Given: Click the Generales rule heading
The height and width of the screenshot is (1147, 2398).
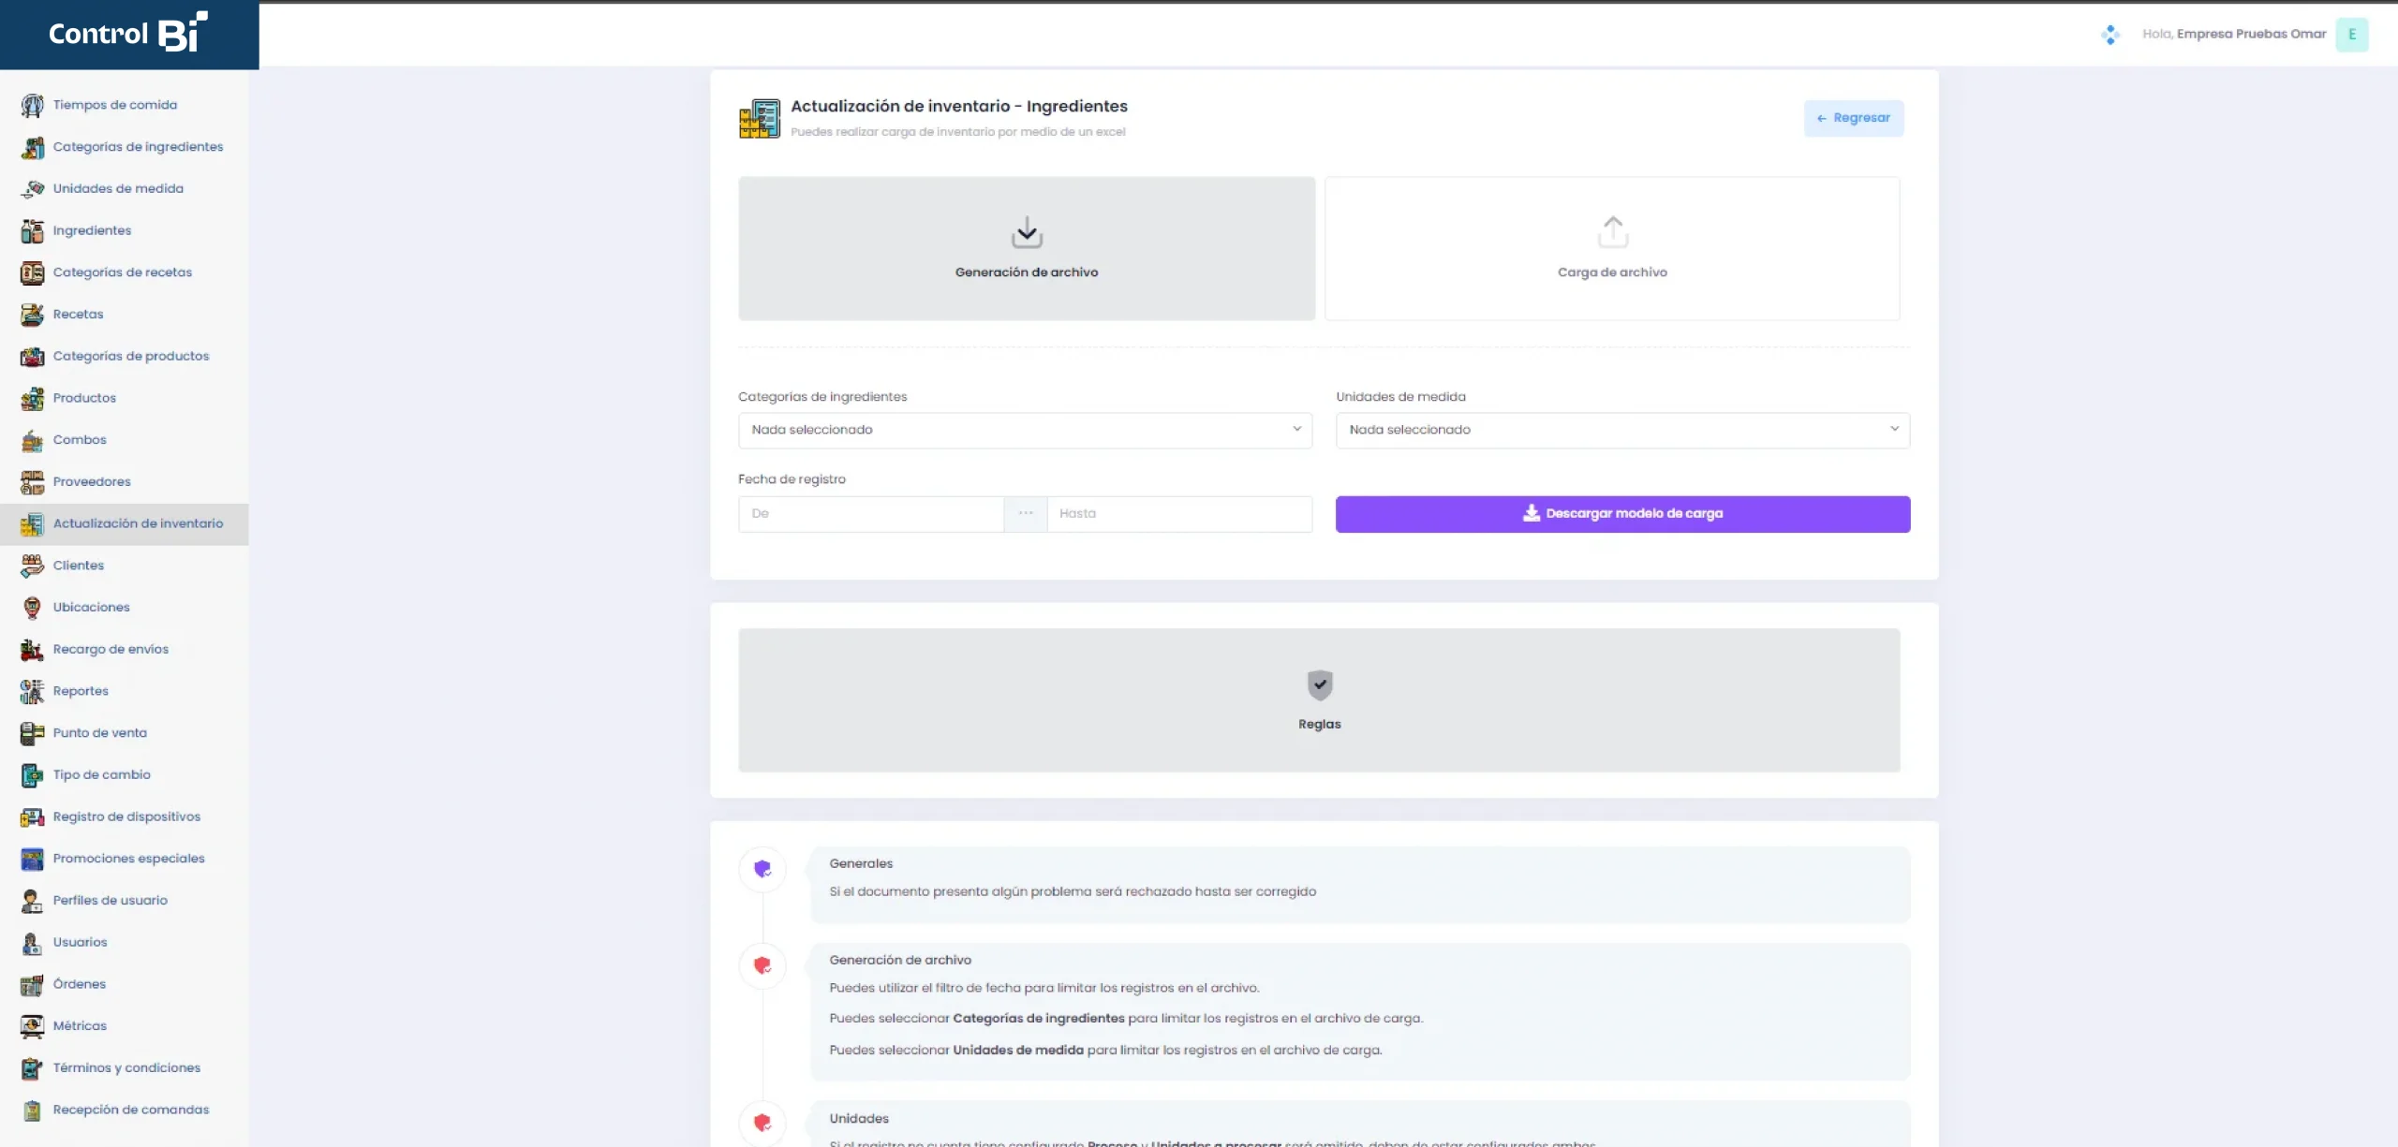Looking at the screenshot, I should point(861,864).
